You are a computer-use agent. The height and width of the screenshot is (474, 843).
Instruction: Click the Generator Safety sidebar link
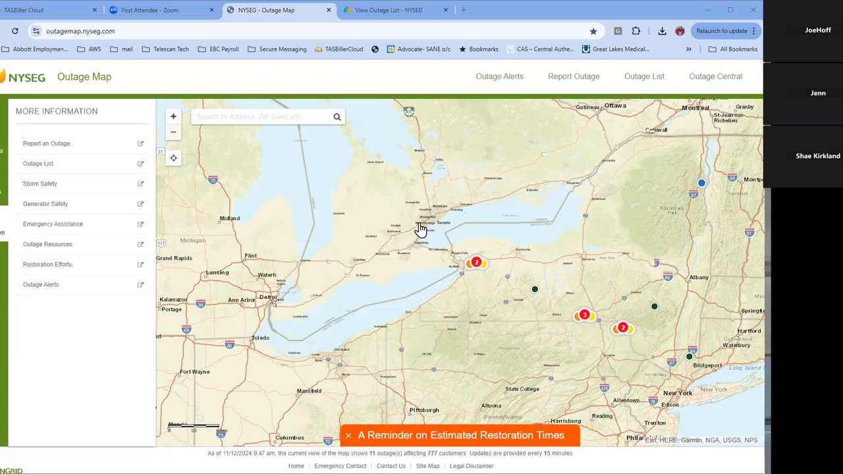click(x=45, y=204)
